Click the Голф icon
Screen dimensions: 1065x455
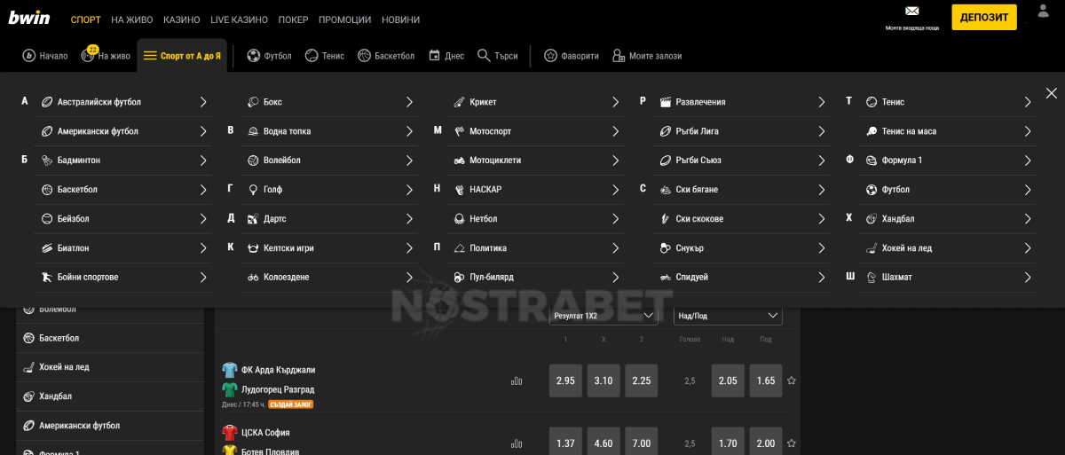(x=253, y=190)
